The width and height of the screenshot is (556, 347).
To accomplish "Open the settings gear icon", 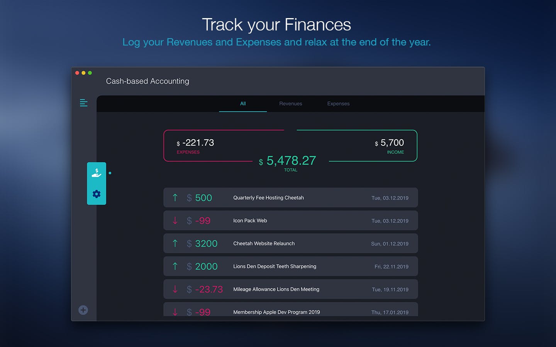I will pos(97,194).
